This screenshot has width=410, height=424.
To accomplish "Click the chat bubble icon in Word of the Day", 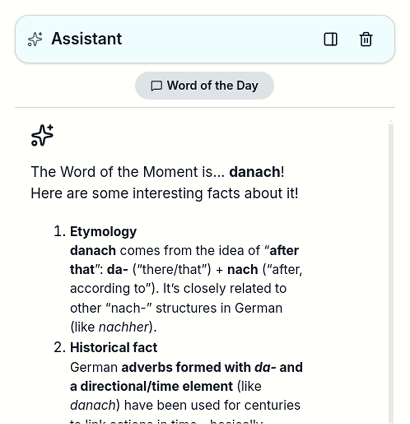I will [x=156, y=86].
